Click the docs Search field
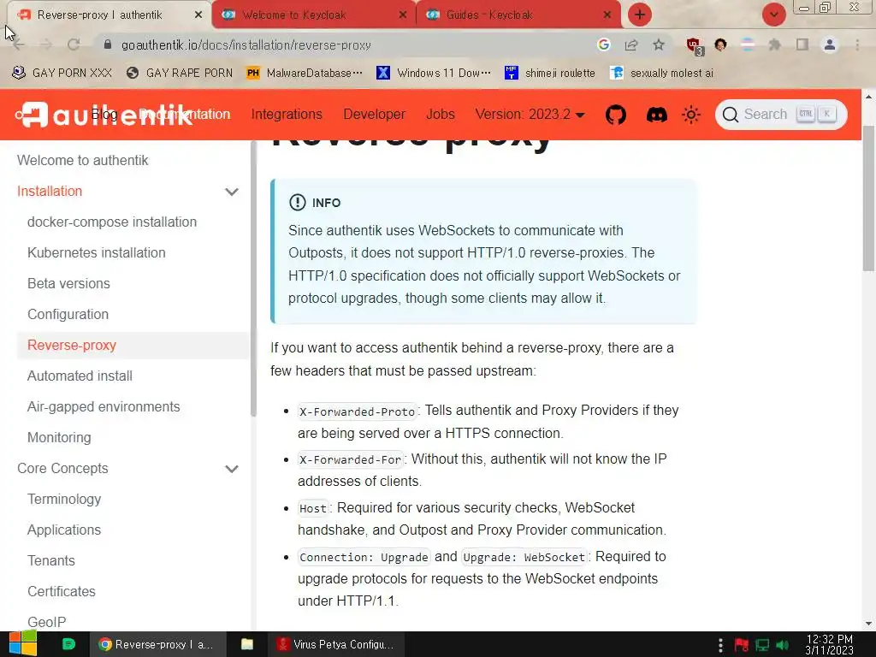The height and width of the screenshot is (657, 876). [781, 115]
